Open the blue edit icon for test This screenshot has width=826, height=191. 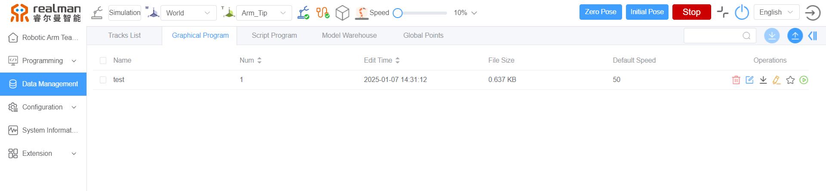click(749, 80)
